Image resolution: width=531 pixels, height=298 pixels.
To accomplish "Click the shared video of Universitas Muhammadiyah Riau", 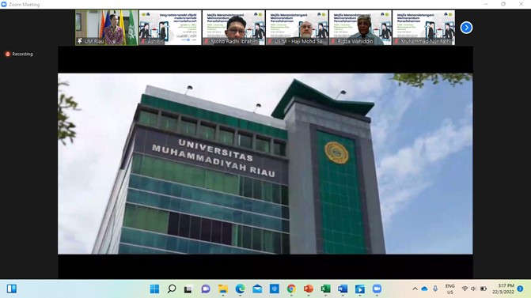I will [265, 164].
